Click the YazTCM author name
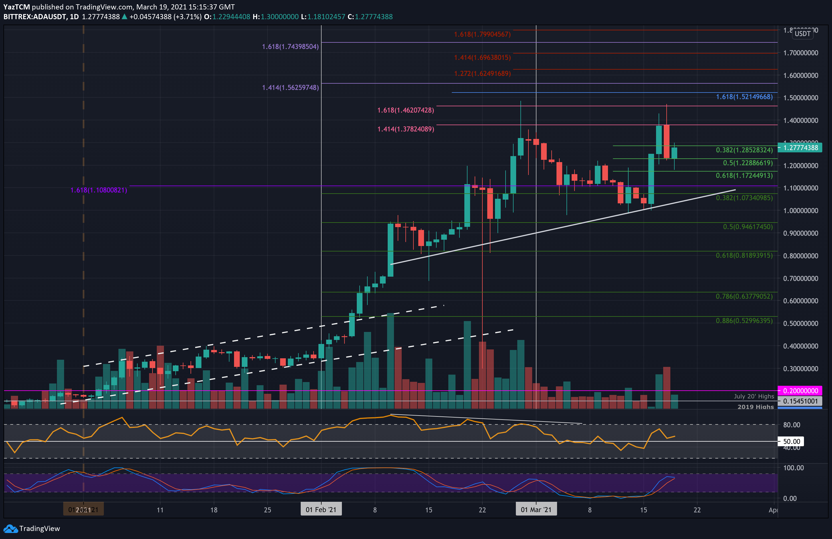The image size is (832, 539). 16,7
